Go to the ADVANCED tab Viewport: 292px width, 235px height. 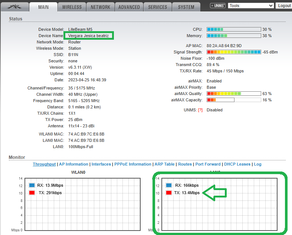[129, 7]
